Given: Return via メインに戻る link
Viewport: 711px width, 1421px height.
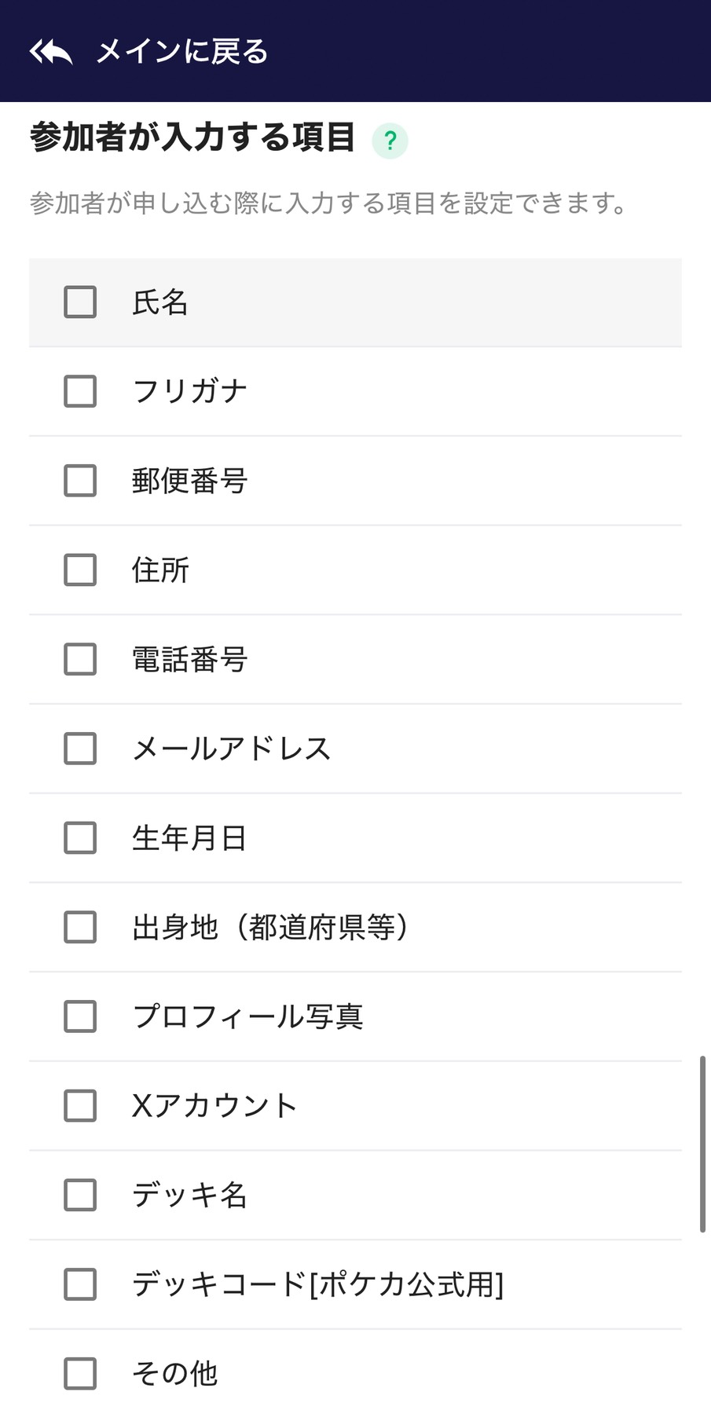Looking at the screenshot, I should [x=181, y=53].
